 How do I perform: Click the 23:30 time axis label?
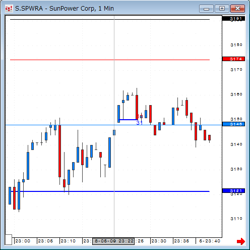tap(159, 241)
